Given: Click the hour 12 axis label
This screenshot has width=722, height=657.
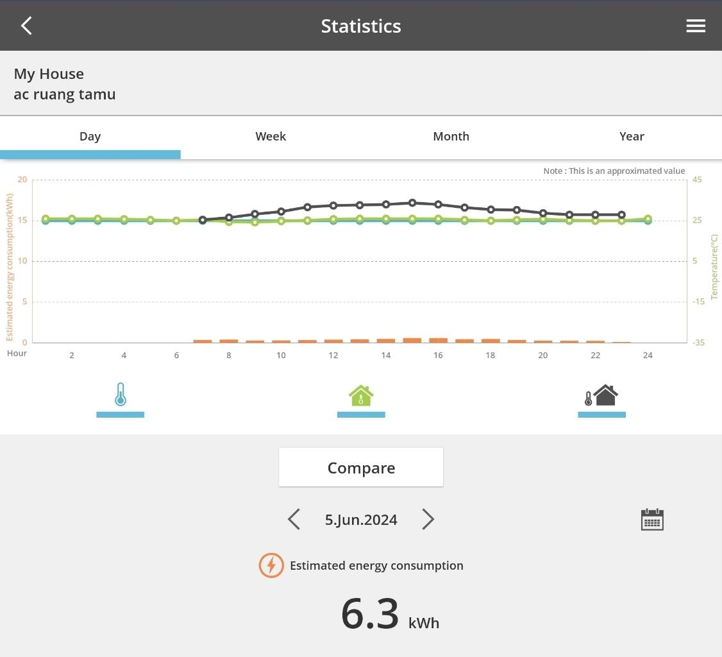Looking at the screenshot, I should click(333, 355).
